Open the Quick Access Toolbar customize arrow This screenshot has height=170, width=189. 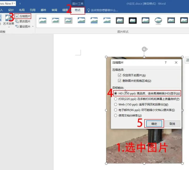20,4
